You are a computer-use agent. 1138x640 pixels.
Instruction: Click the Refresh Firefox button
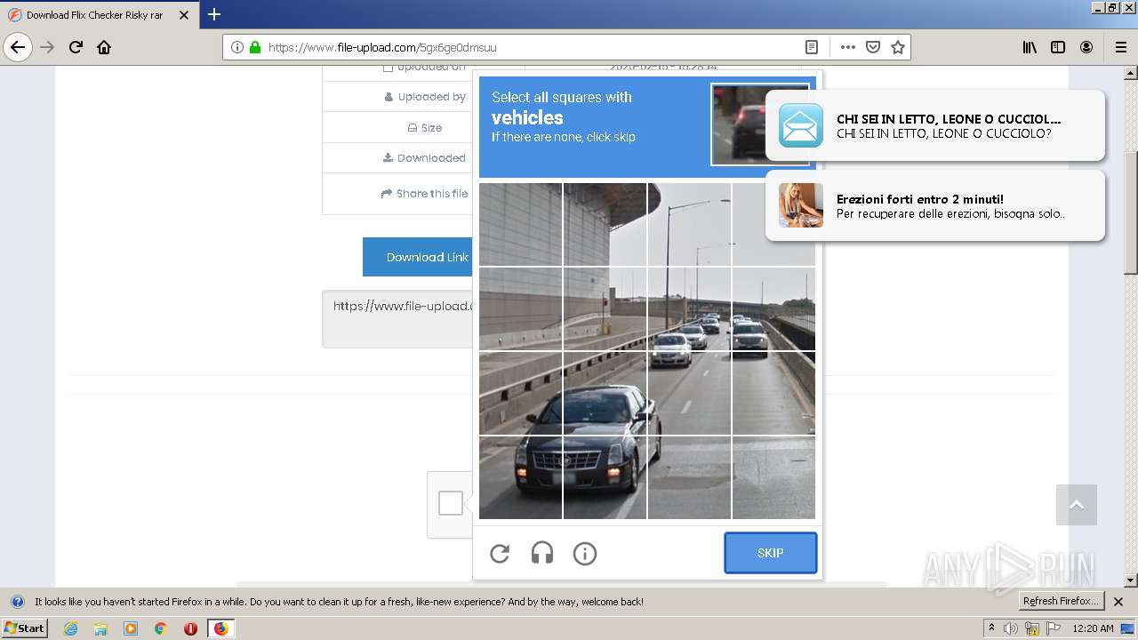point(1062,602)
